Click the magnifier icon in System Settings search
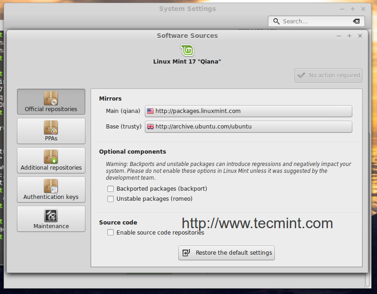 click(277, 21)
